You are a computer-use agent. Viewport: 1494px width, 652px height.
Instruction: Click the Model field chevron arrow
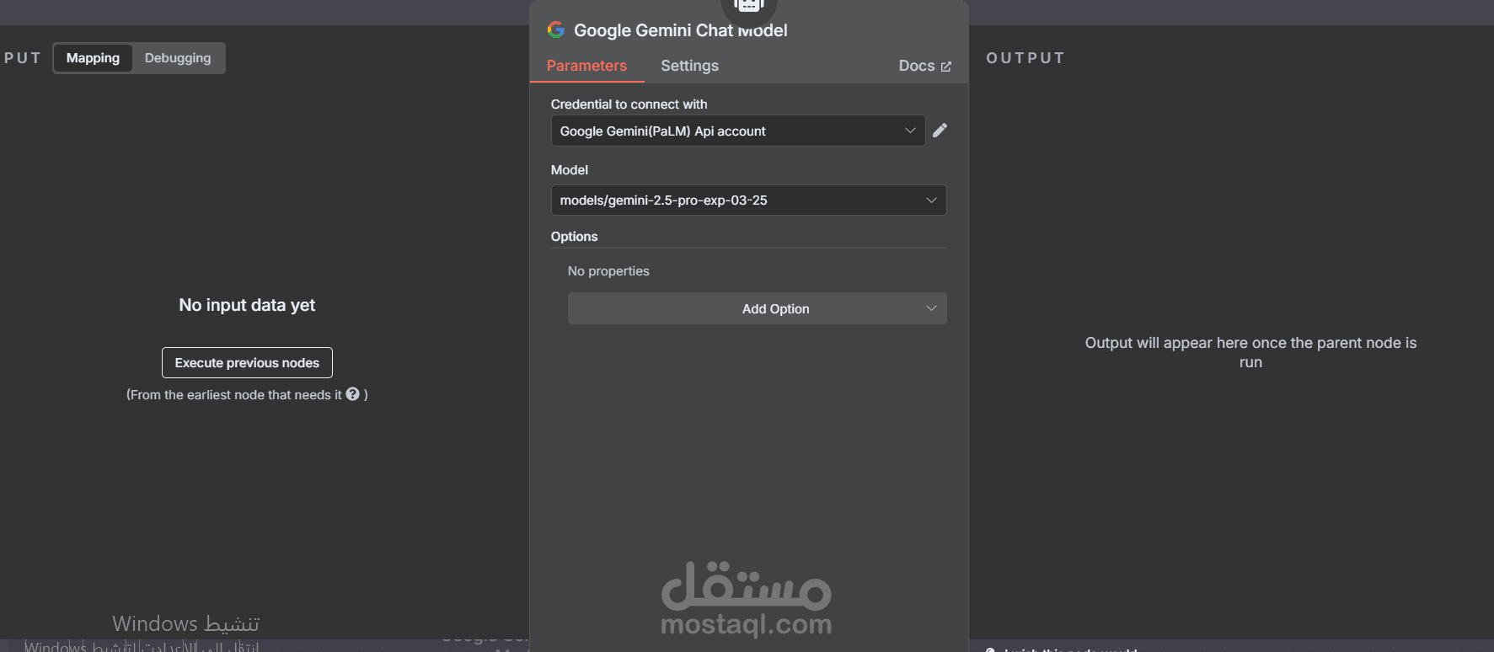tap(931, 200)
